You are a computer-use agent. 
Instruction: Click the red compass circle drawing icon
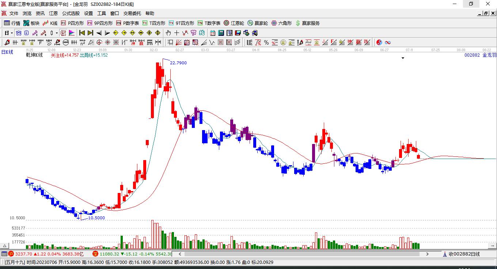point(99,42)
